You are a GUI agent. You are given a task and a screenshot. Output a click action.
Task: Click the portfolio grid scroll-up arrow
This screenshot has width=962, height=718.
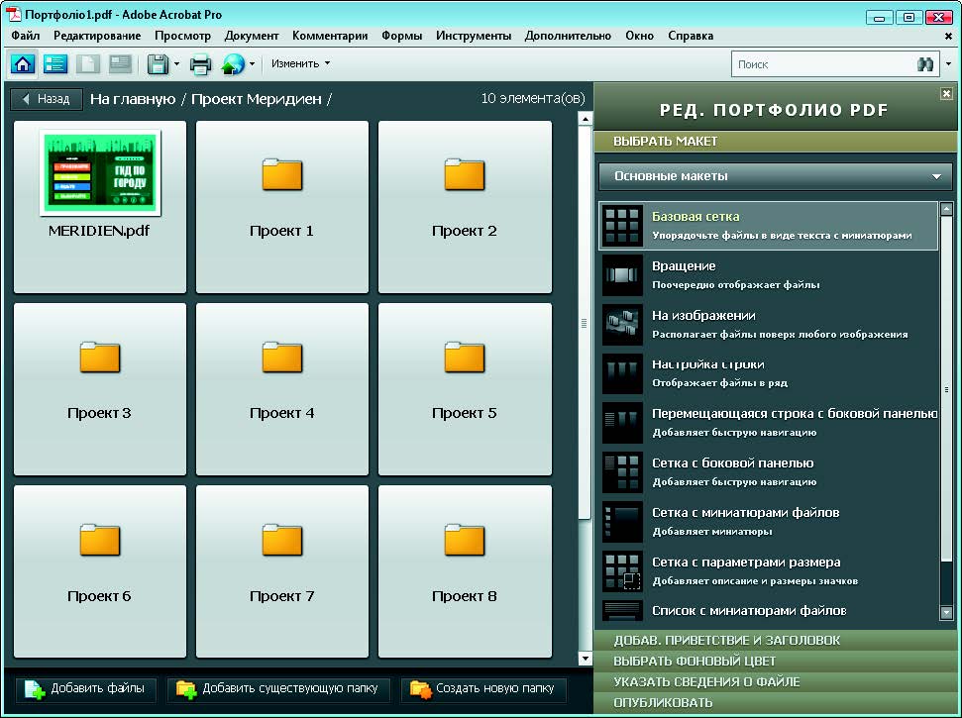[x=585, y=119]
